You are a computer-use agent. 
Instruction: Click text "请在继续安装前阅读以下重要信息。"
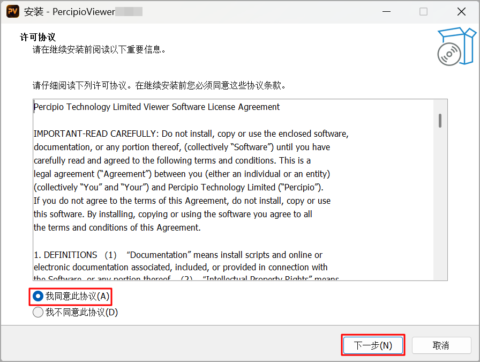99,49
